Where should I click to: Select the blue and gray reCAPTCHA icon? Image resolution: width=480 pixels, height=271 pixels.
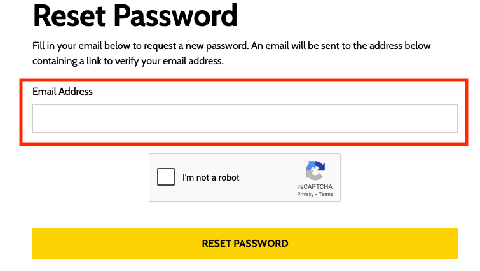click(x=315, y=170)
